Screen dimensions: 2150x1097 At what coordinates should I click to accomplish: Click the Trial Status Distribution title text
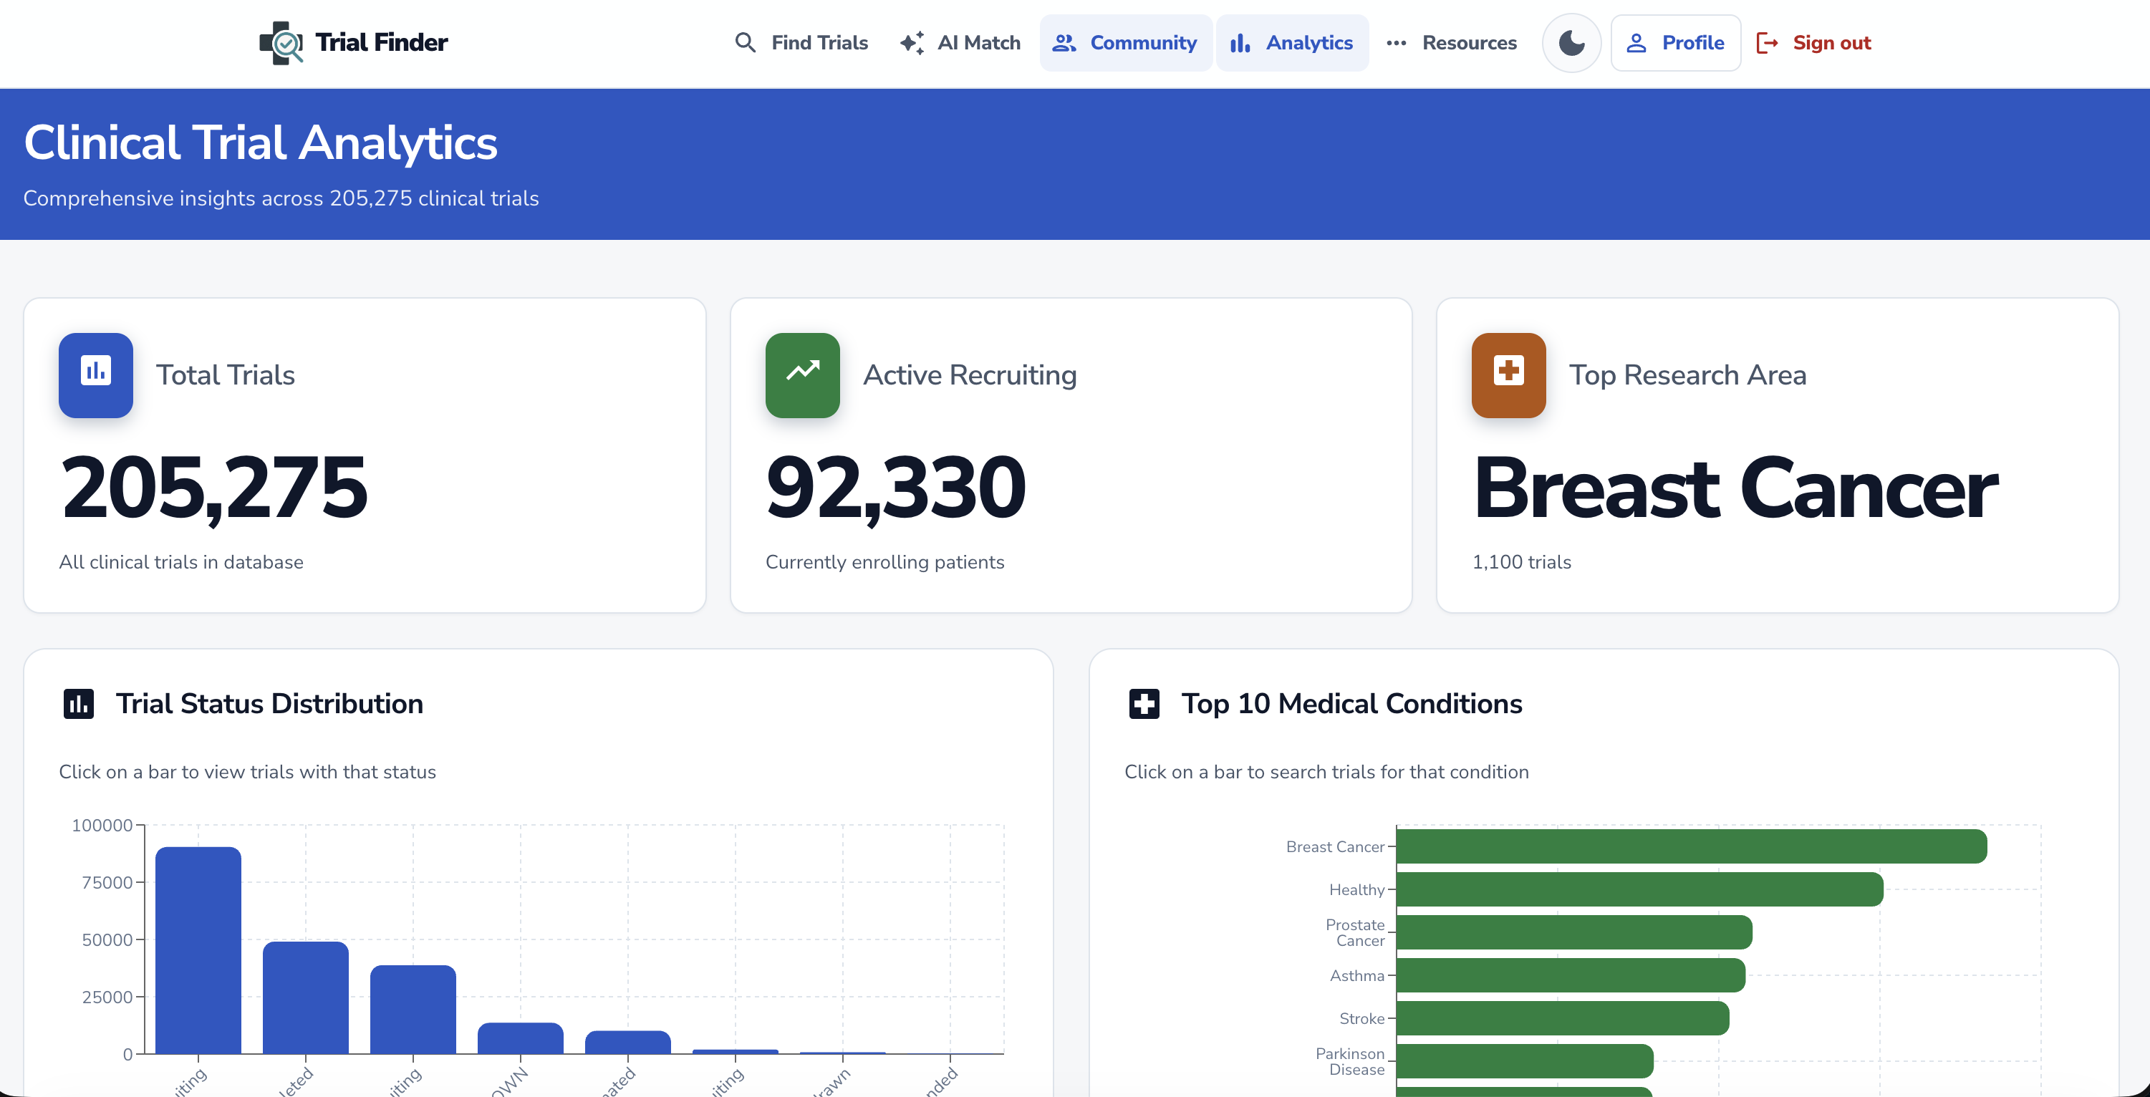point(269,704)
